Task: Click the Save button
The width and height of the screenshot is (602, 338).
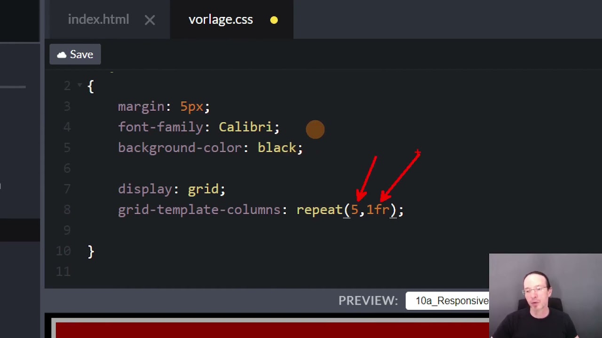Action: [x=75, y=54]
